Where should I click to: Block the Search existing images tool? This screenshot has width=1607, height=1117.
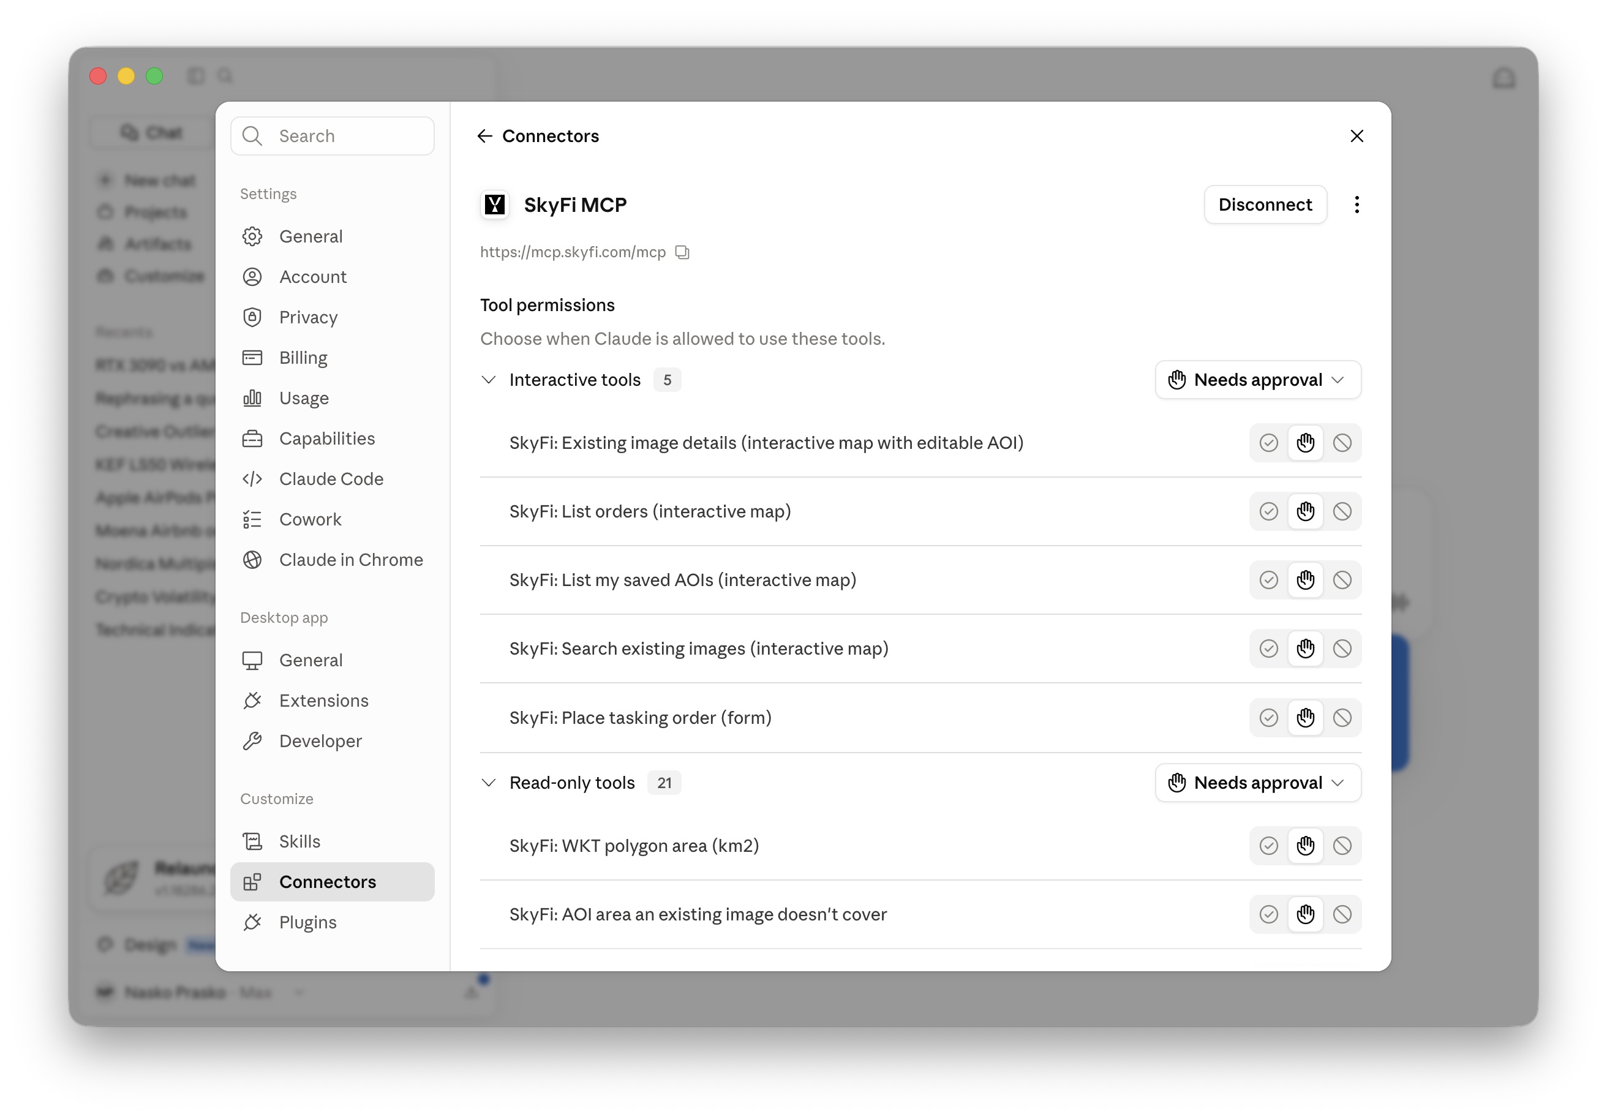click(1342, 648)
